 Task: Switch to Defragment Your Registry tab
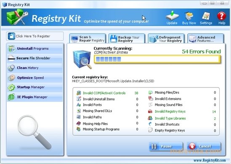coord(166,39)
